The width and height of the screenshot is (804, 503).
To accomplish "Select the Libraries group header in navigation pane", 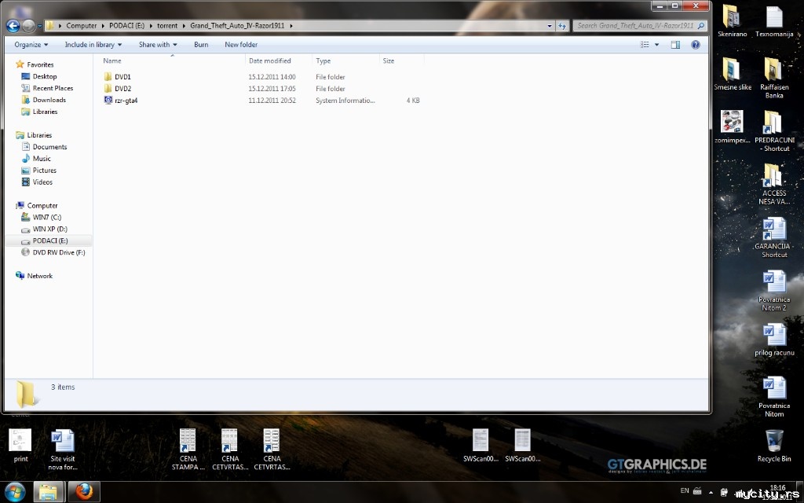I will tap(39, 135).
